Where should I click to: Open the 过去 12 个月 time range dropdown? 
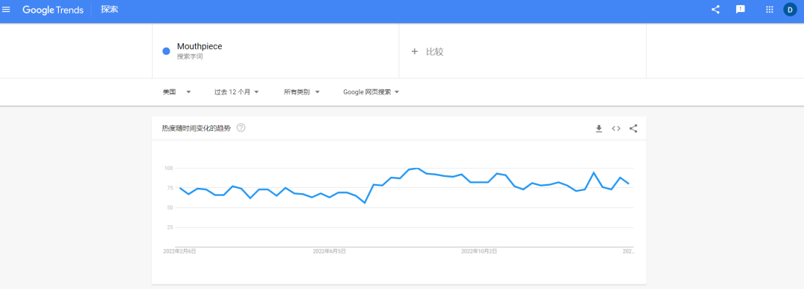click(x=237, y=92)
